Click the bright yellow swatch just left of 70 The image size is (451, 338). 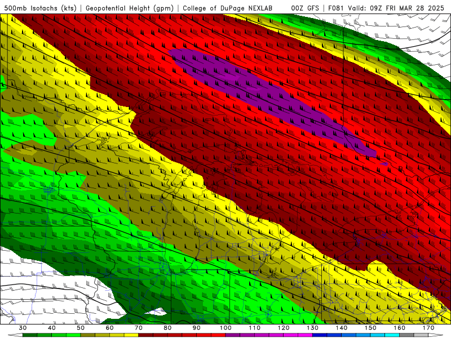(131, 335)
